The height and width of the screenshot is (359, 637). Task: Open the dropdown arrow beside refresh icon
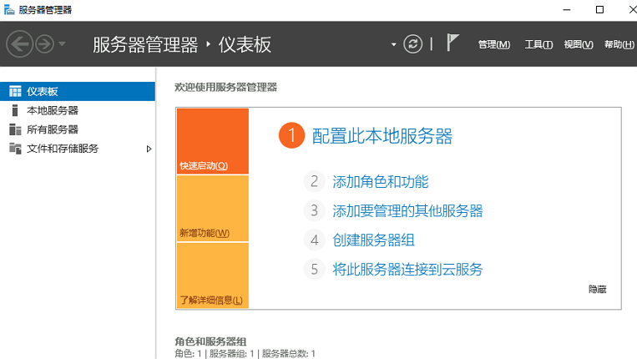[393, 44]
